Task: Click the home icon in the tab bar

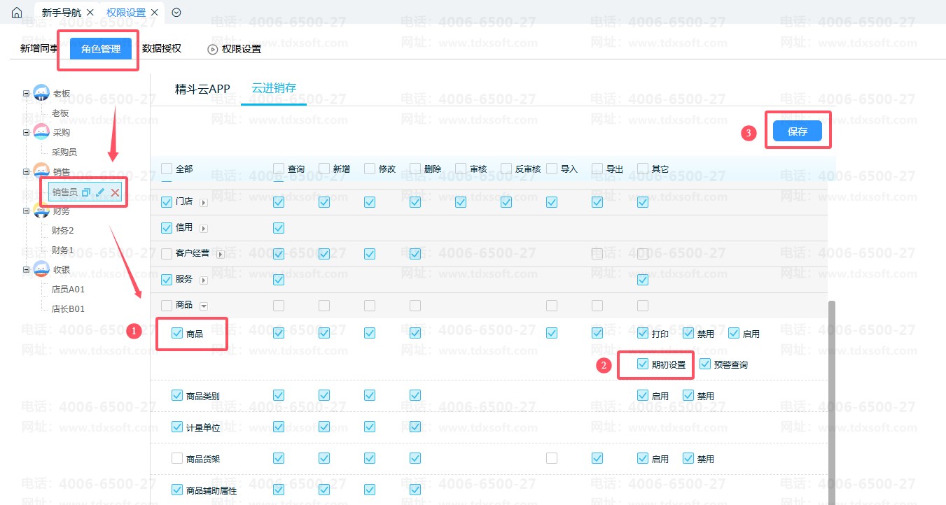Action: coord(17,13)
